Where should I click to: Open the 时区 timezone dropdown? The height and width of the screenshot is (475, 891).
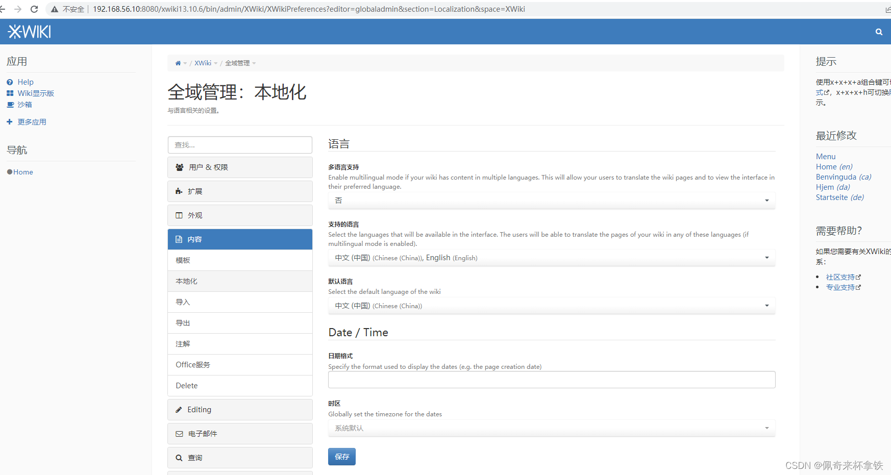click(x=552, y=428)
